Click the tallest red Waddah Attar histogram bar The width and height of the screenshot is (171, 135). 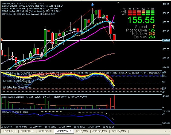pos(114,102)
